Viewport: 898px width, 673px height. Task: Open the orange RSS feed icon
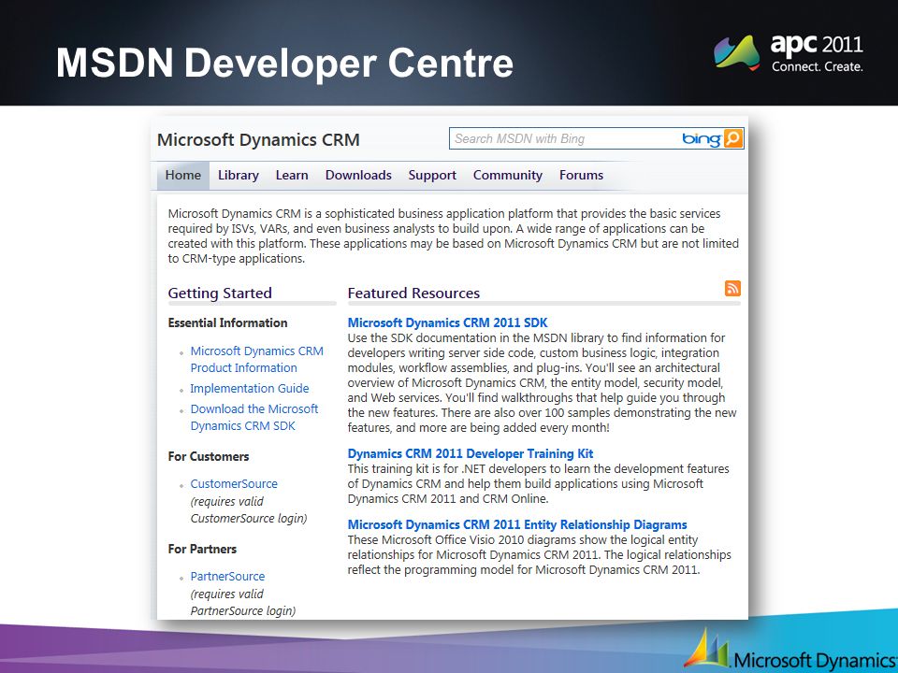pyautogui.click(x=732, y=288)
